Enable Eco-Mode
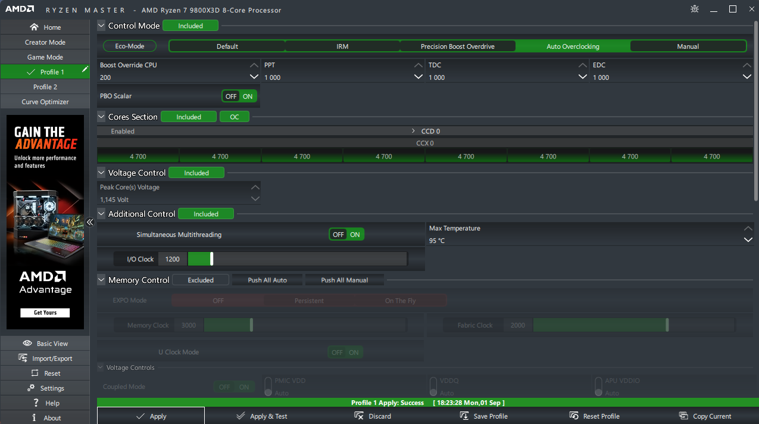The width and height of the screenshot is (759, 424). click(x=130, y=46)
